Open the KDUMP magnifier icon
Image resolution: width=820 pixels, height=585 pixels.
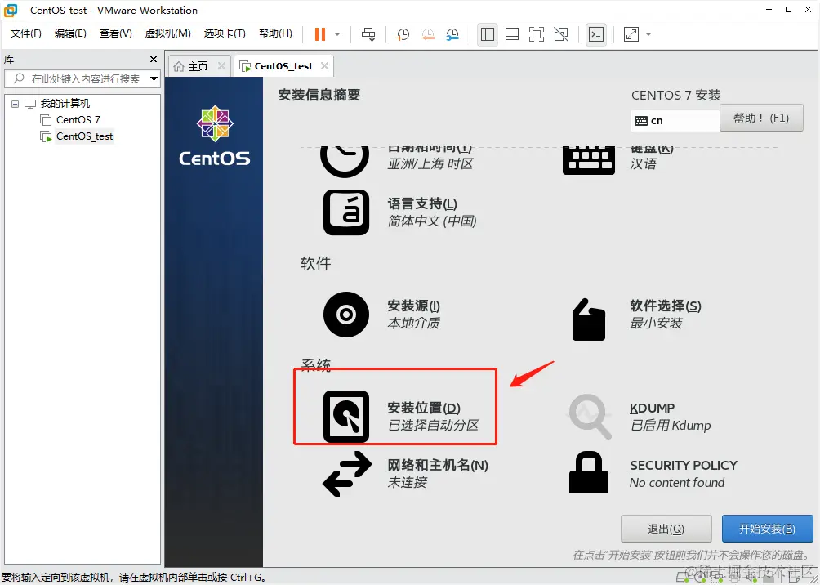(590, 417)
